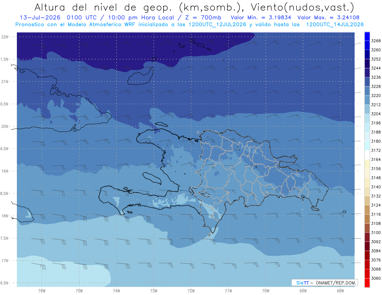Click the bright blue swatch above 3268
382x295 pixels.
[x=367, y=36]
